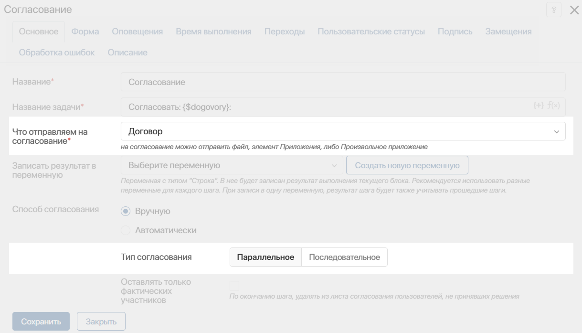Click the help lightbulb icon
582x333 pixels.
[x=554, y=10]
